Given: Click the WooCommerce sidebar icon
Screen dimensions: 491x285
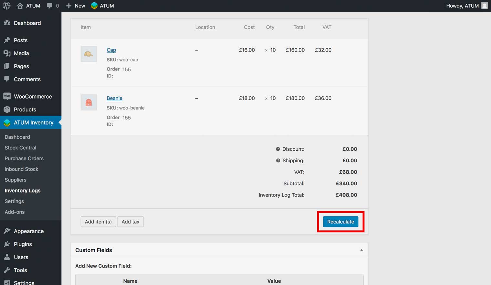Looking at the screenshot, I should tap(7, 96).
